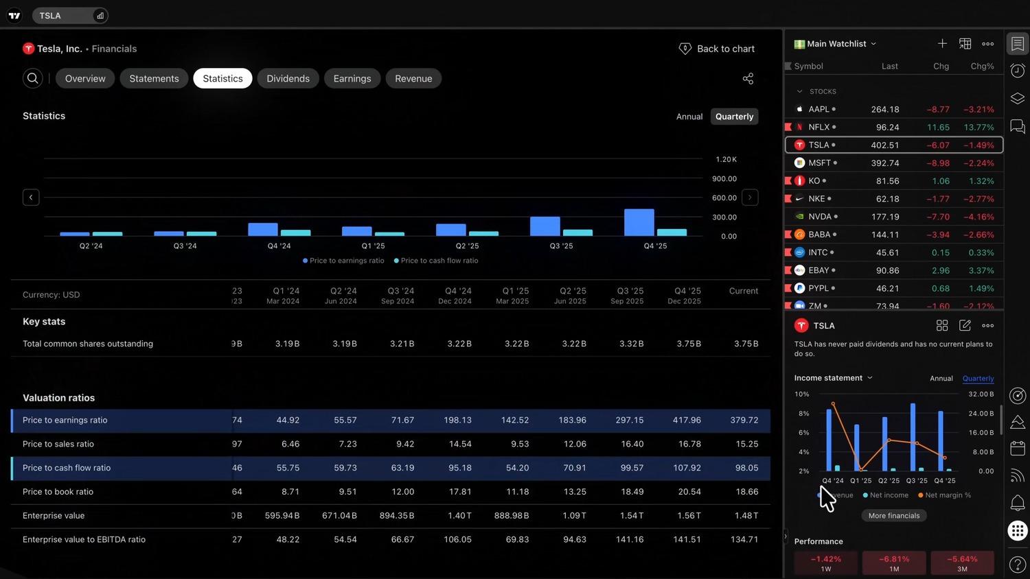This screenshot has width=1030, height=579.
Task: Click the chart icon inside the TSLA symbol box
Action: (100, 16)
